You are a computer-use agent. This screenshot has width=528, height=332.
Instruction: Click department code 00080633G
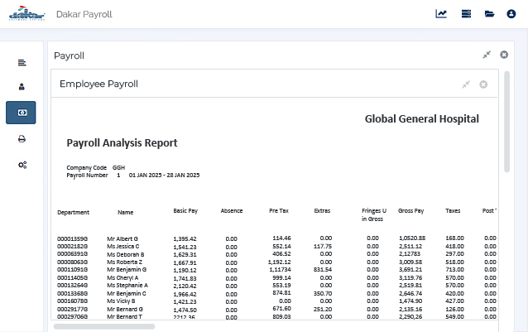point(72,262)
